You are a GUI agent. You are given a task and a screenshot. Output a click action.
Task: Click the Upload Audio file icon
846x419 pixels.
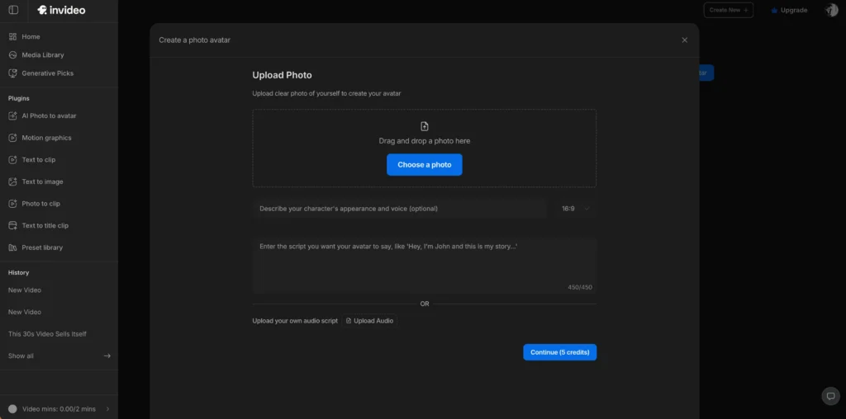pyautogui.click(x=349, y=321)
